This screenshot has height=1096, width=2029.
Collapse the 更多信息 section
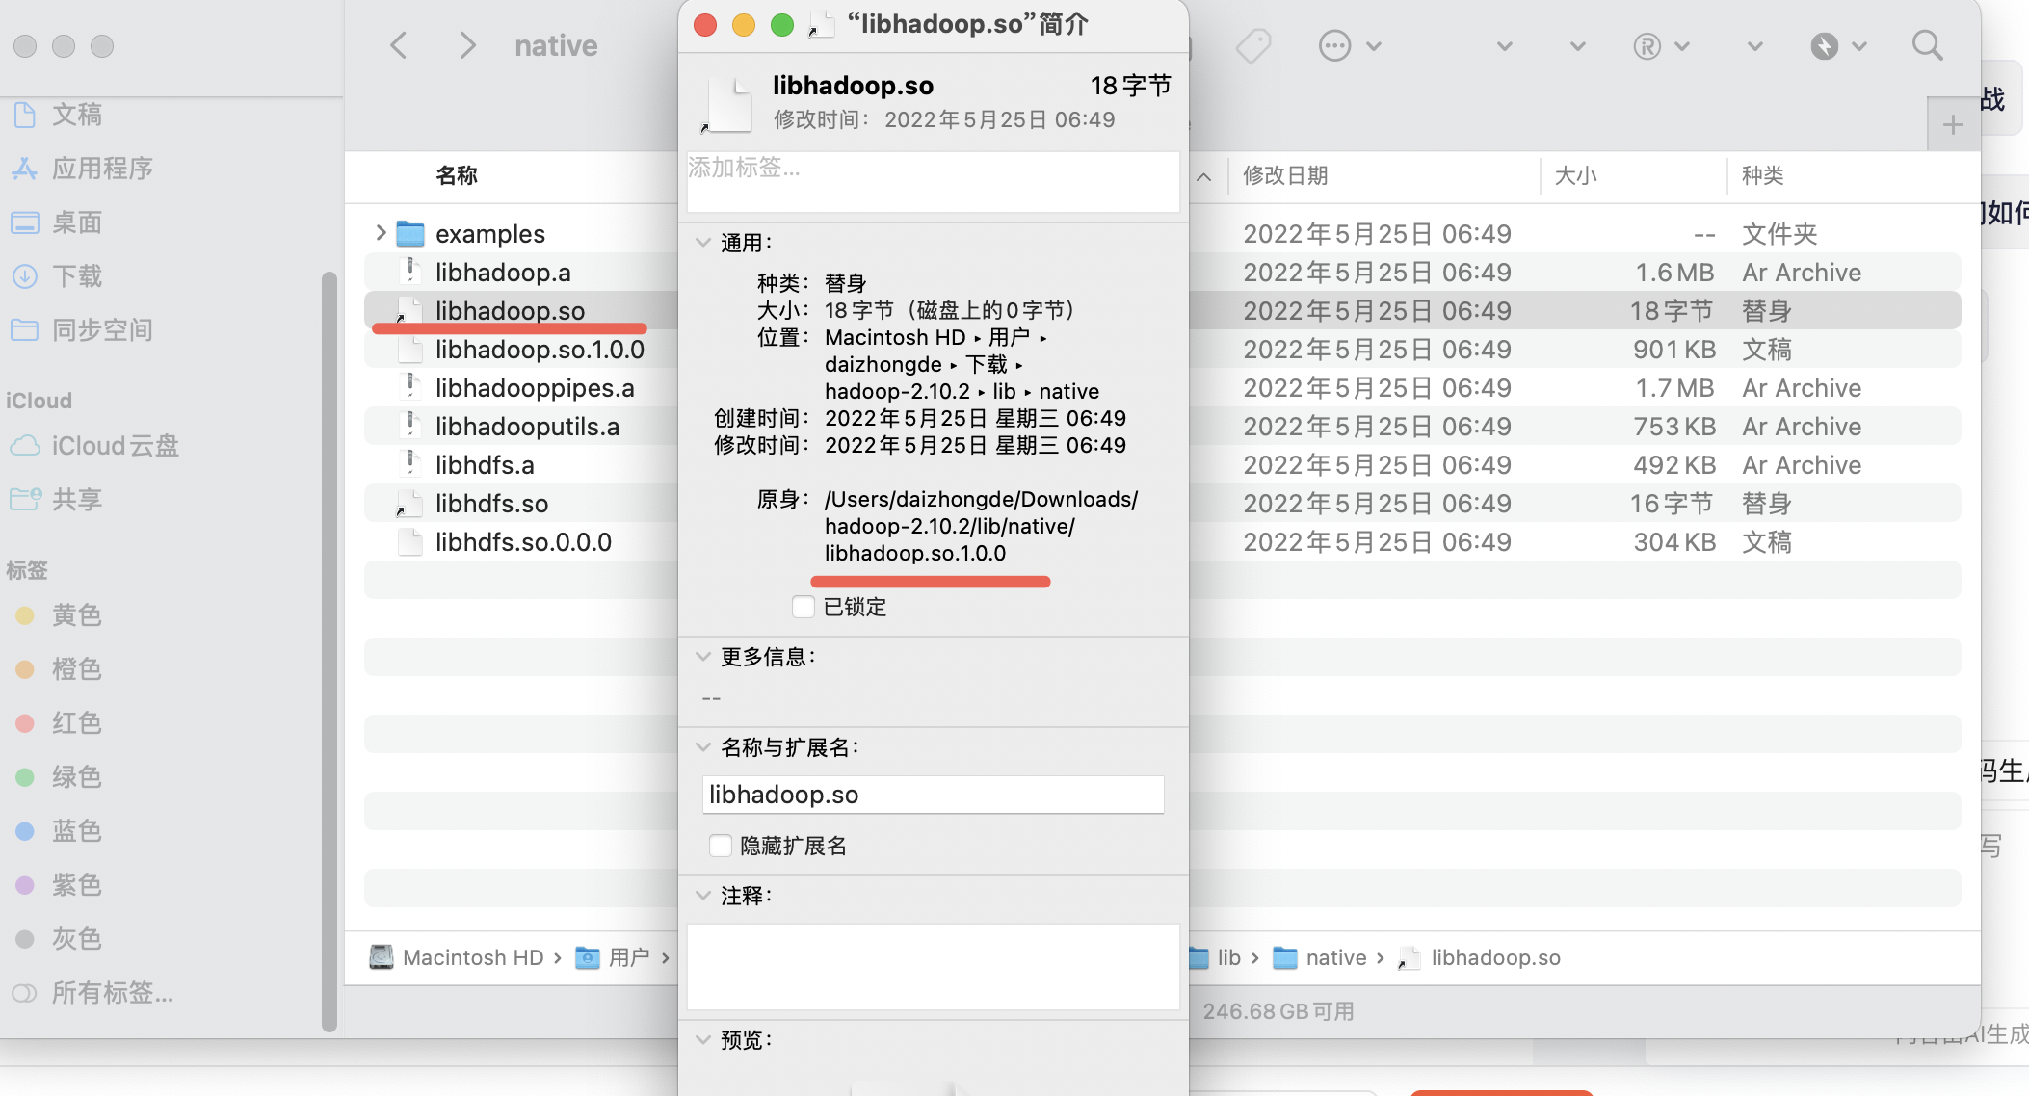point(703,657)
